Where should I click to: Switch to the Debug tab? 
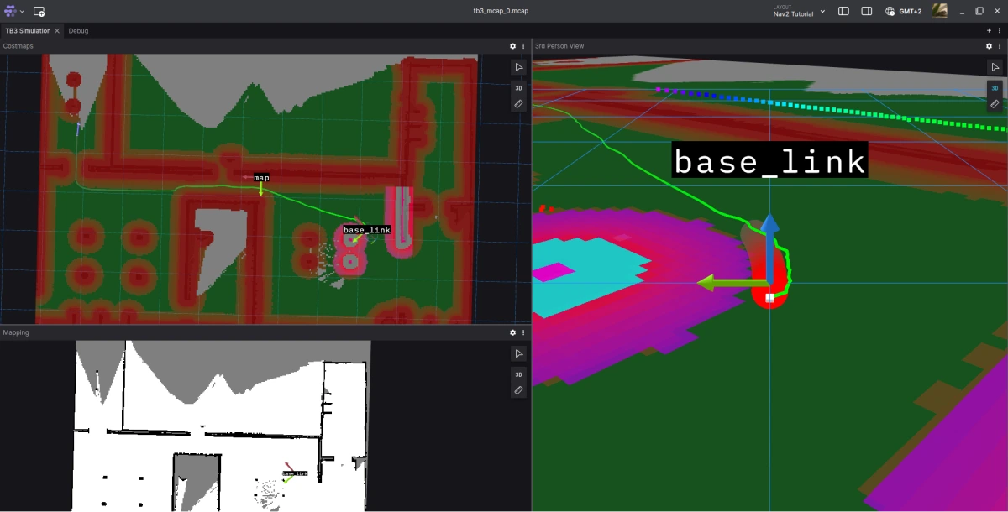point(78,30)
